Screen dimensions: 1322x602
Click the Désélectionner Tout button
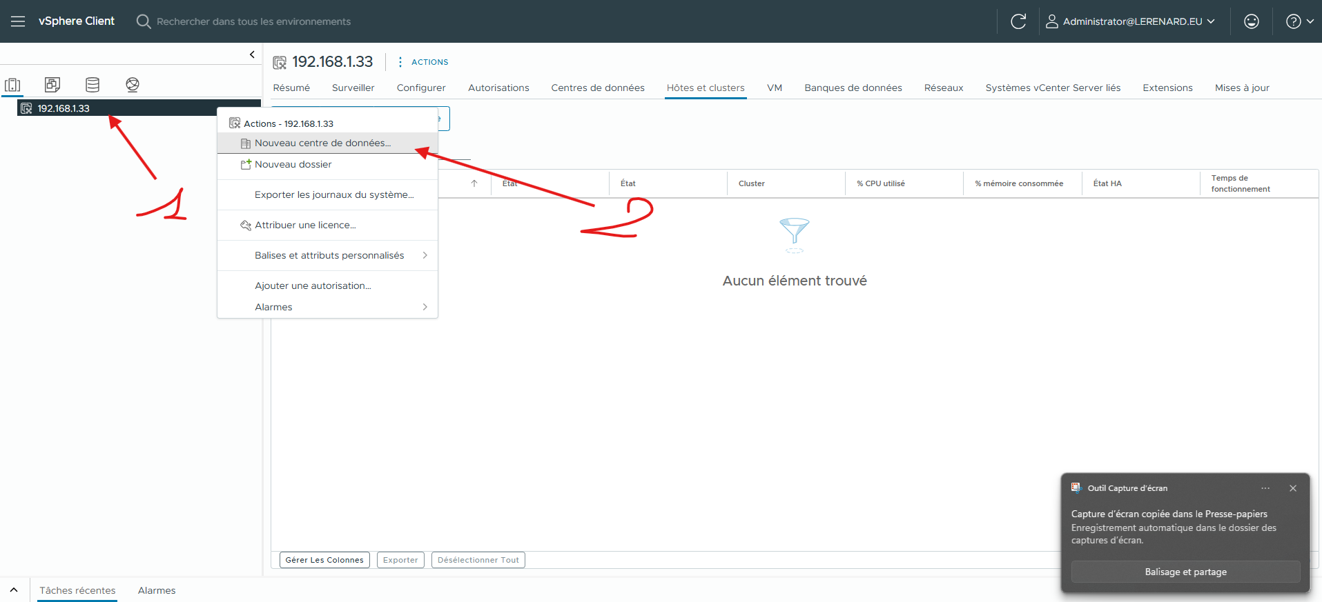[x=478, y=560]
